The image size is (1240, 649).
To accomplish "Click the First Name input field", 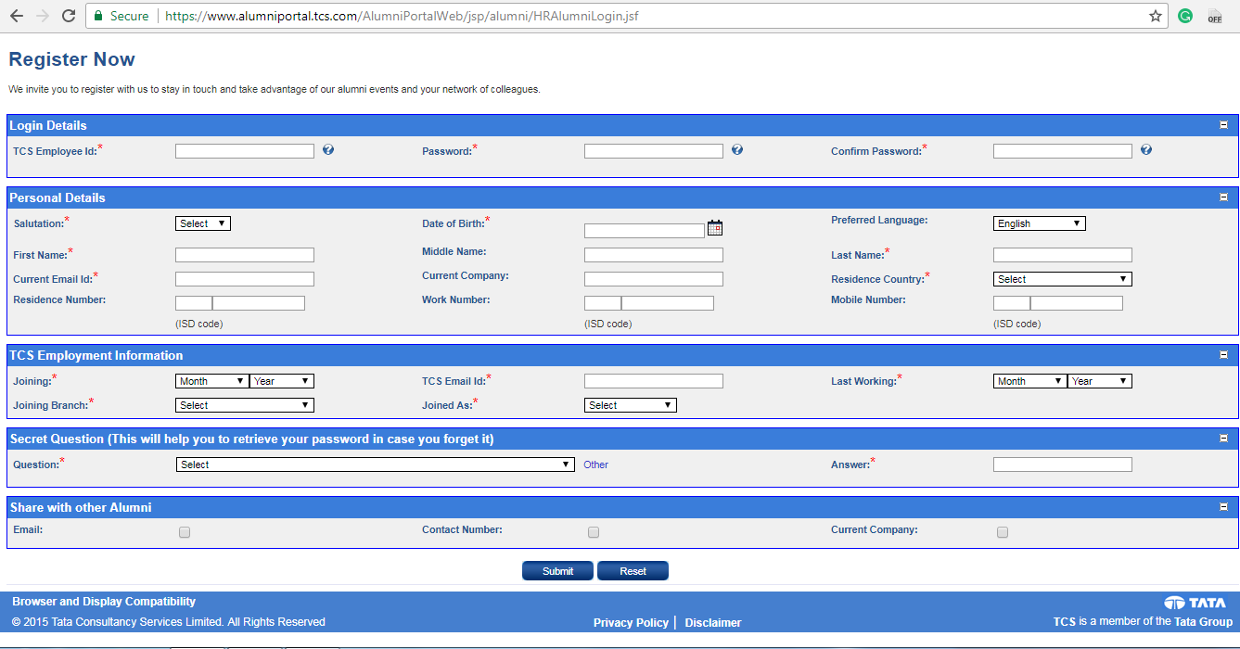I will pyautogui.click(x=245, y=255).
